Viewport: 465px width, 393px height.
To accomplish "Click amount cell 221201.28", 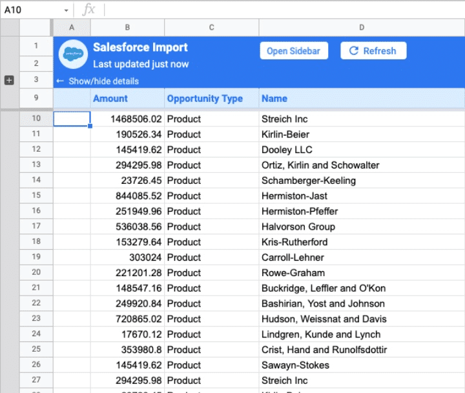I will [127, 273].
